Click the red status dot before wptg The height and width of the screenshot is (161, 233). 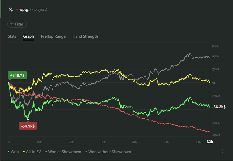(17, 10)
